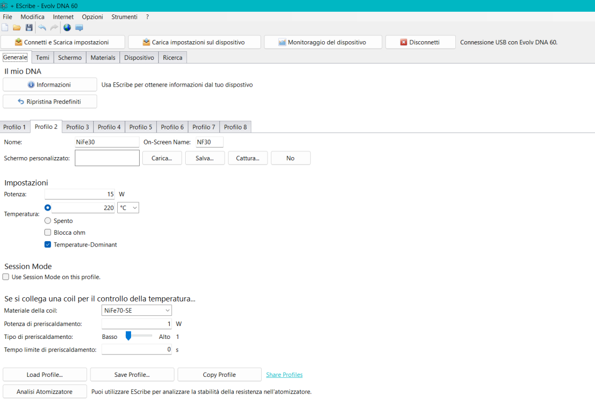Click the Tempo limite di preriscaldamento field

[x=136, y=350]
